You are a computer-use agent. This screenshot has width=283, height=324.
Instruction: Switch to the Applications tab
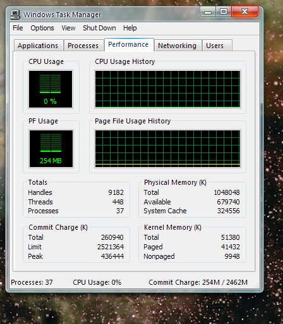tap(38, 46)
